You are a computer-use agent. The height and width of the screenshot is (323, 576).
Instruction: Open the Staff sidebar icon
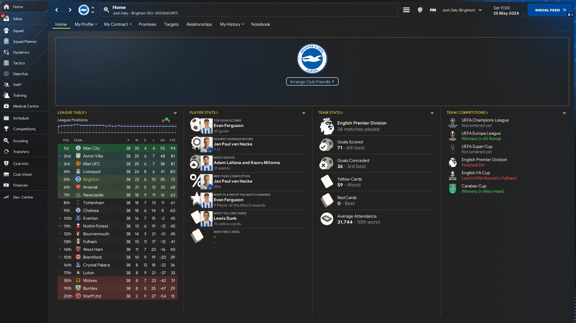click(x=6, y=84)
